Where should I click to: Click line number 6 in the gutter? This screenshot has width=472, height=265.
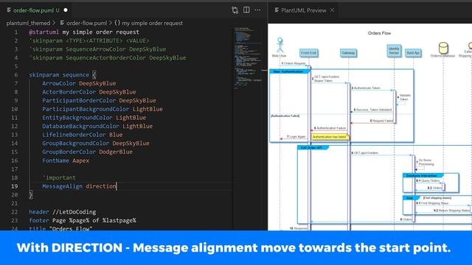coord(16,74)
